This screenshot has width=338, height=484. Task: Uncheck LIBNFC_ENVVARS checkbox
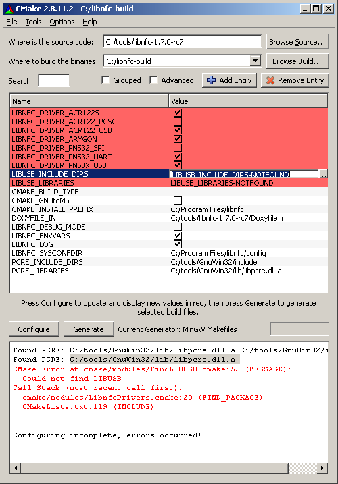tap(178, 236)
